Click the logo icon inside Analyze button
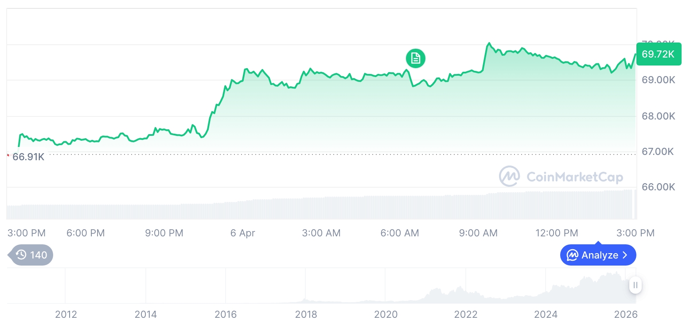Image resolution: width=694 pixels, height=324 pixels. [x=573, y=255]
